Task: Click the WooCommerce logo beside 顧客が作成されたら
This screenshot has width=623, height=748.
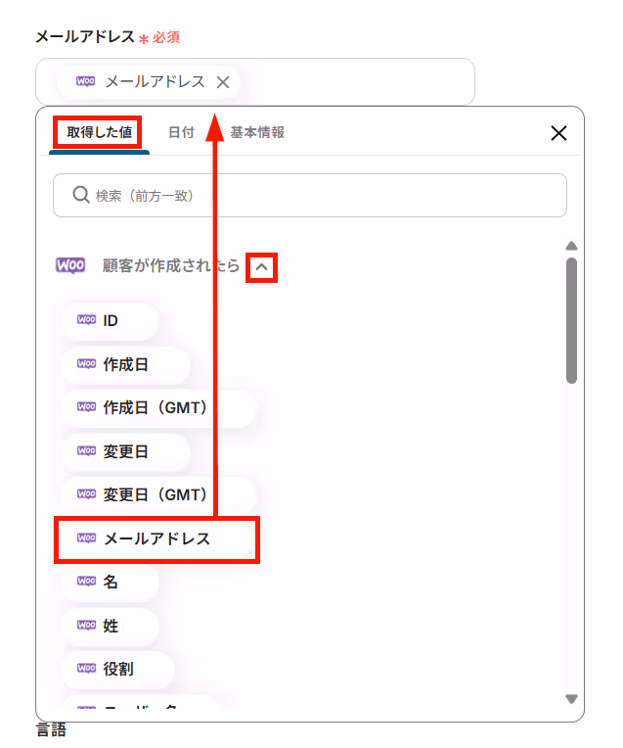Action: pyautogui.click(x=70, y=265)
